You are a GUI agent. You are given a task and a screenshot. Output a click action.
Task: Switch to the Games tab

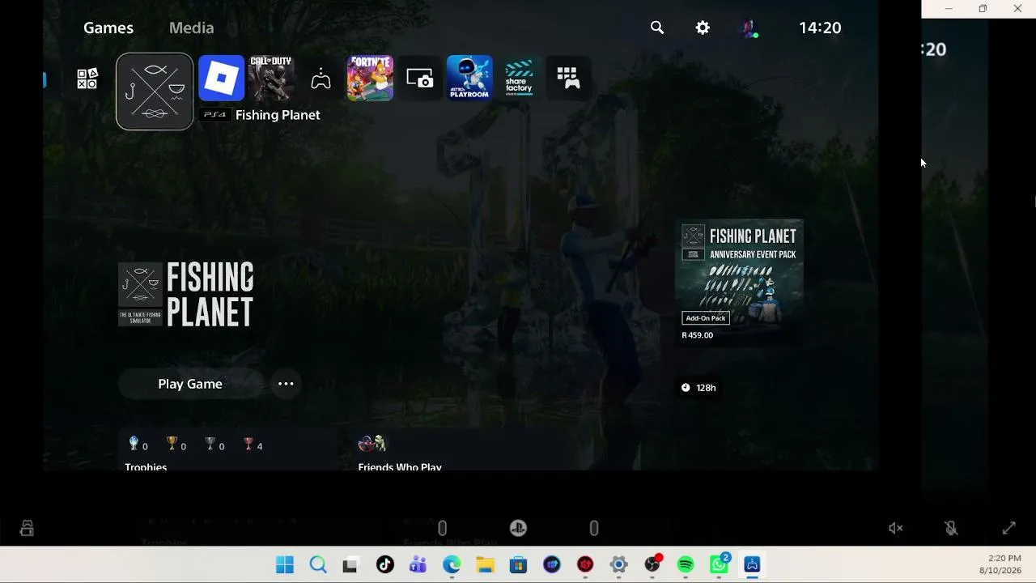point(108,28)
